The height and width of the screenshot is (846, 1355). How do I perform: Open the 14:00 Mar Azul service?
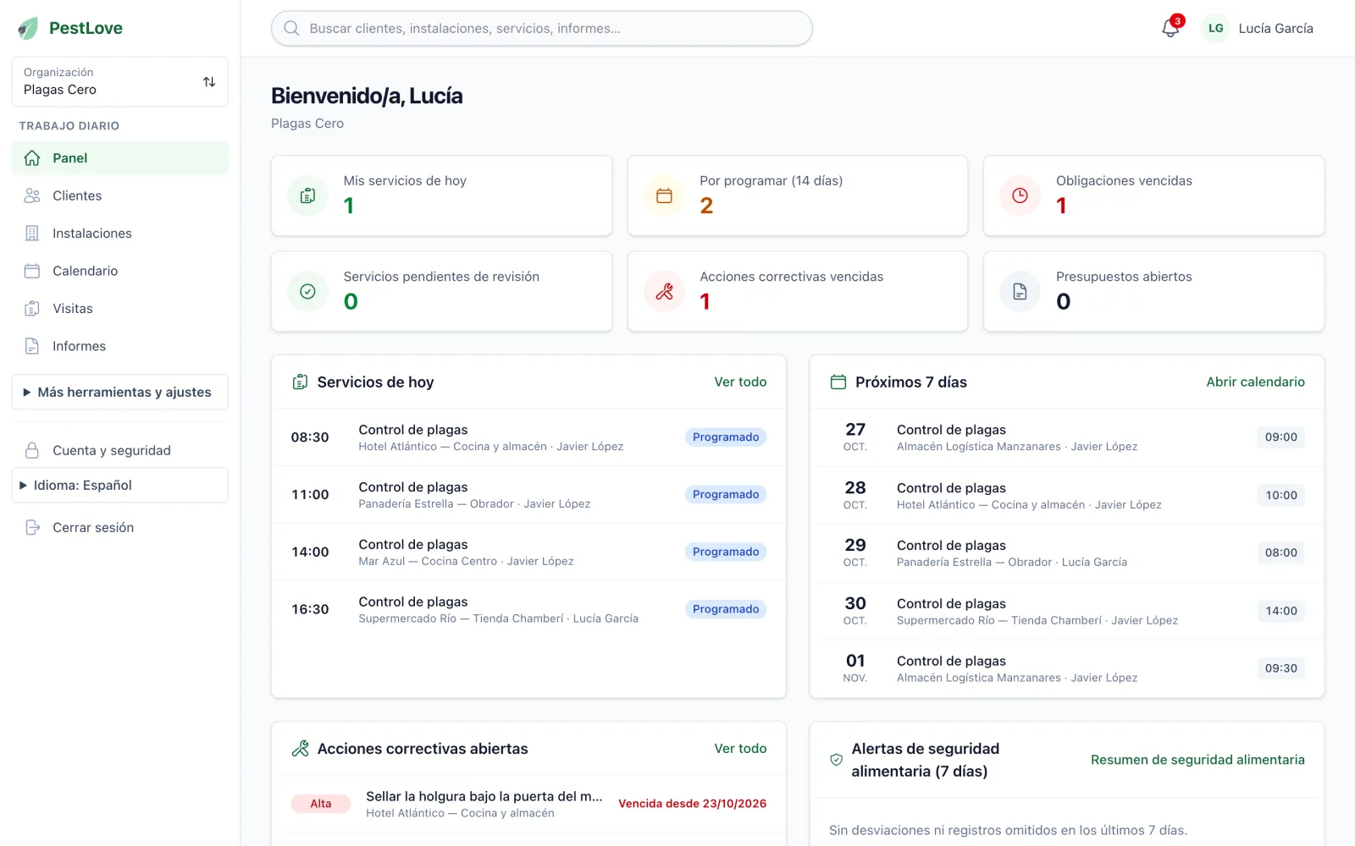[528, 552]
